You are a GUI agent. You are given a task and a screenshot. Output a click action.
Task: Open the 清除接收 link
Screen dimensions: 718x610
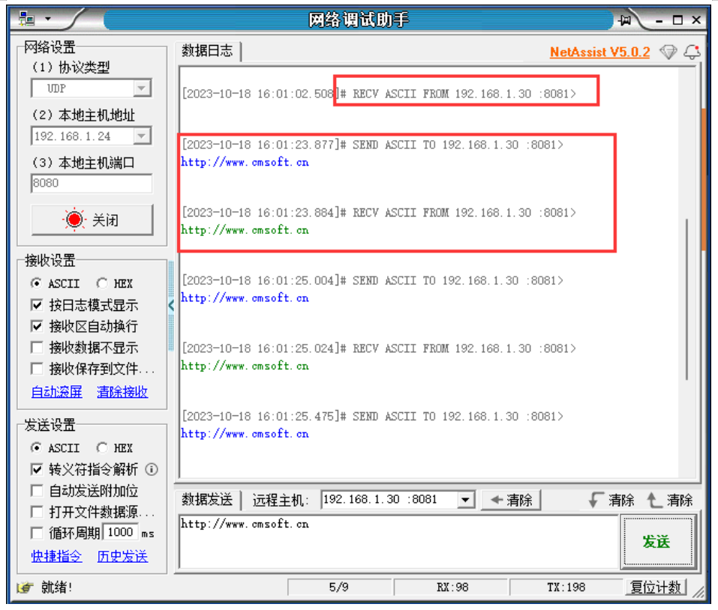tap(122, 392)
